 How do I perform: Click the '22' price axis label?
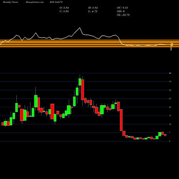click(x=170, y=107)
